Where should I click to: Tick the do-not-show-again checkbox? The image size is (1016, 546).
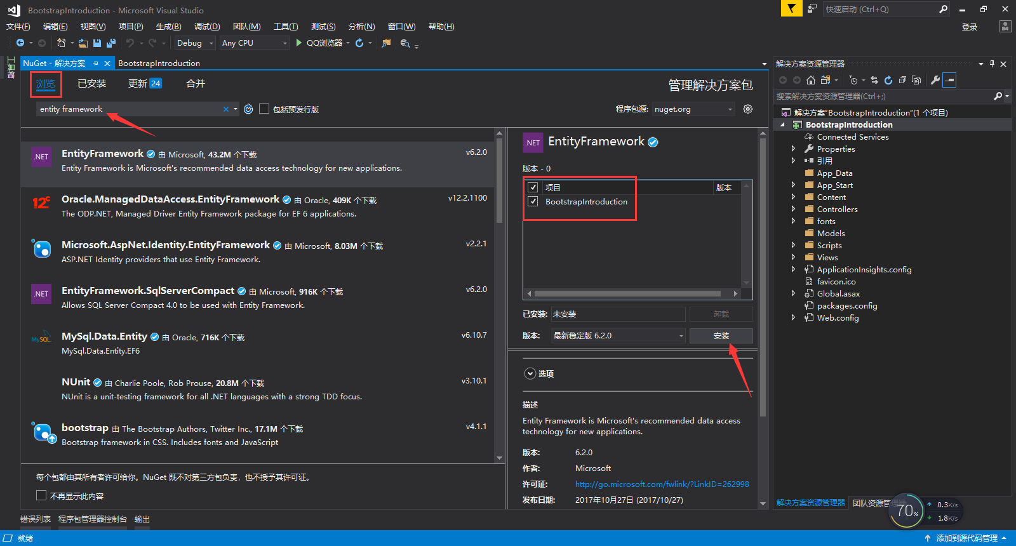pyautogui.click(x=41, y=495)
